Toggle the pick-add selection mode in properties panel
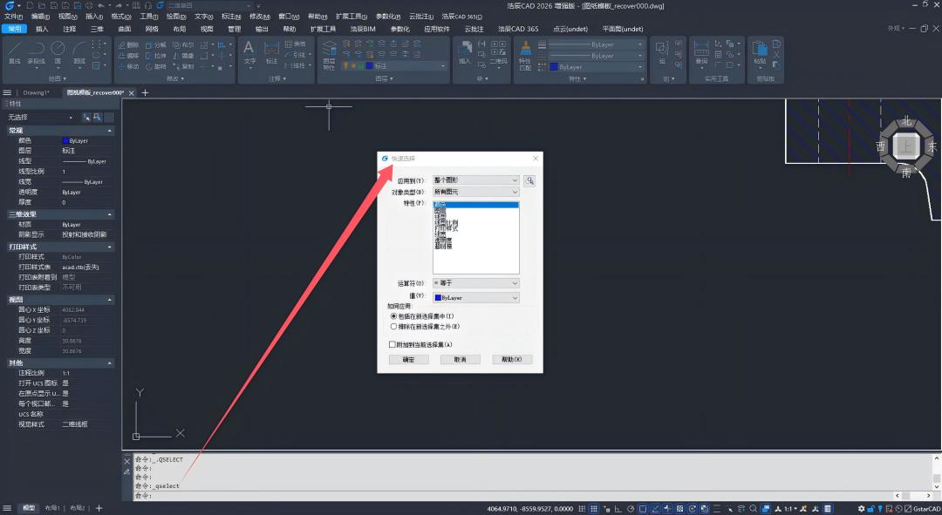This screenshot has width=942, height=515. (86, 117)
